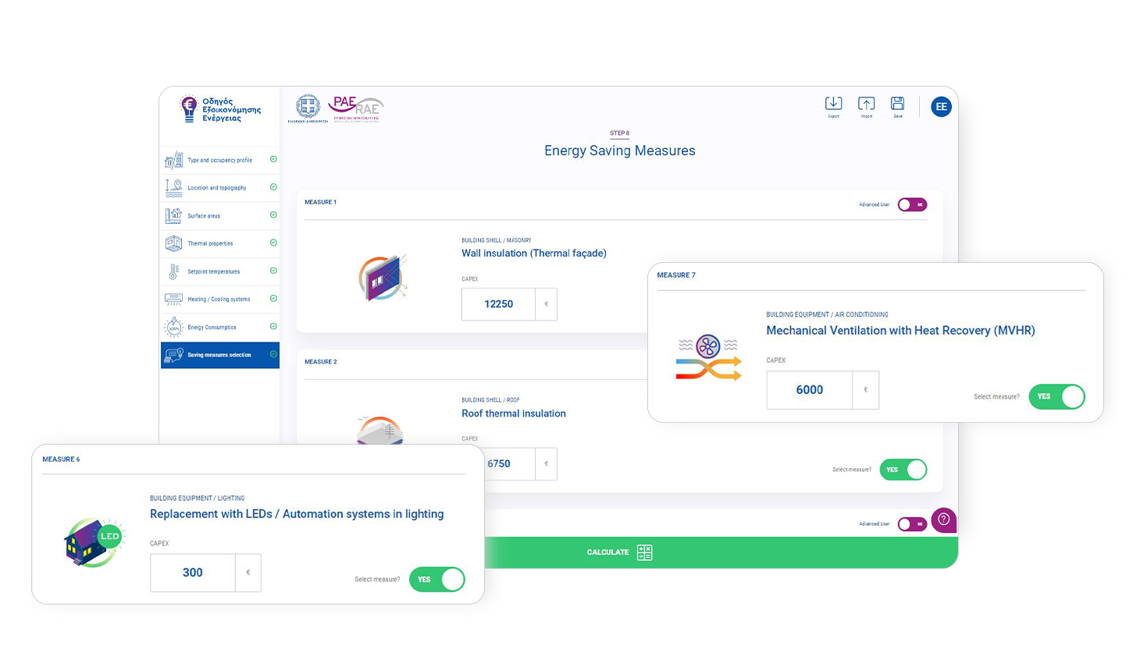
Task: Click the Export download icon
Action: coord(834,104)
